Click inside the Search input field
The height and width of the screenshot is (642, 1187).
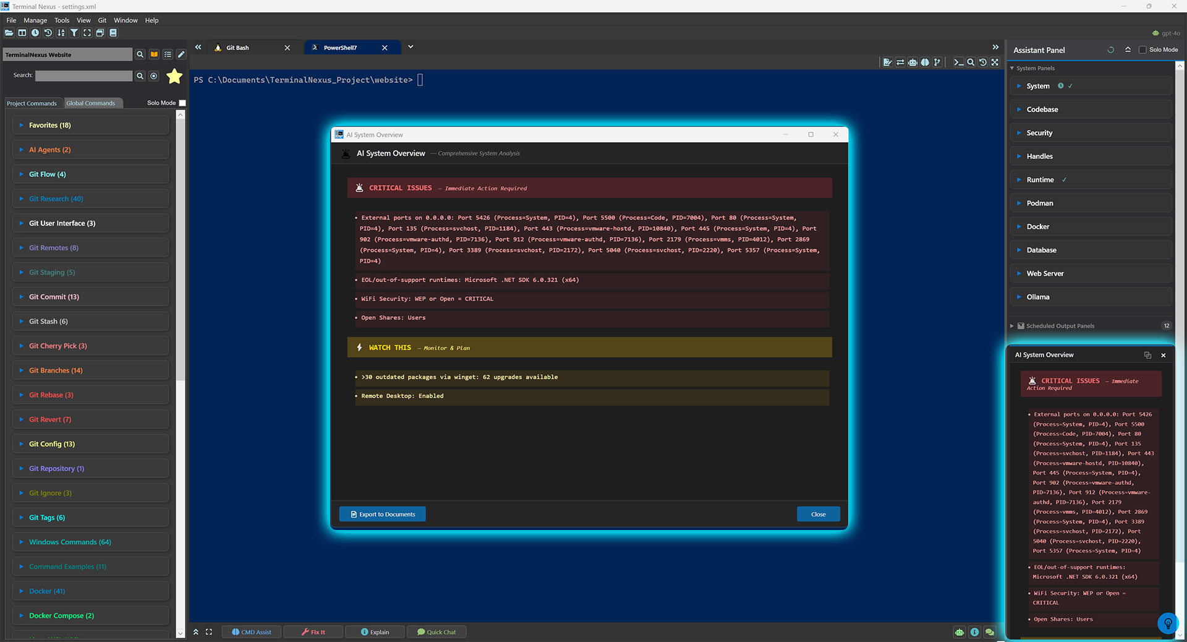(83, 75)
